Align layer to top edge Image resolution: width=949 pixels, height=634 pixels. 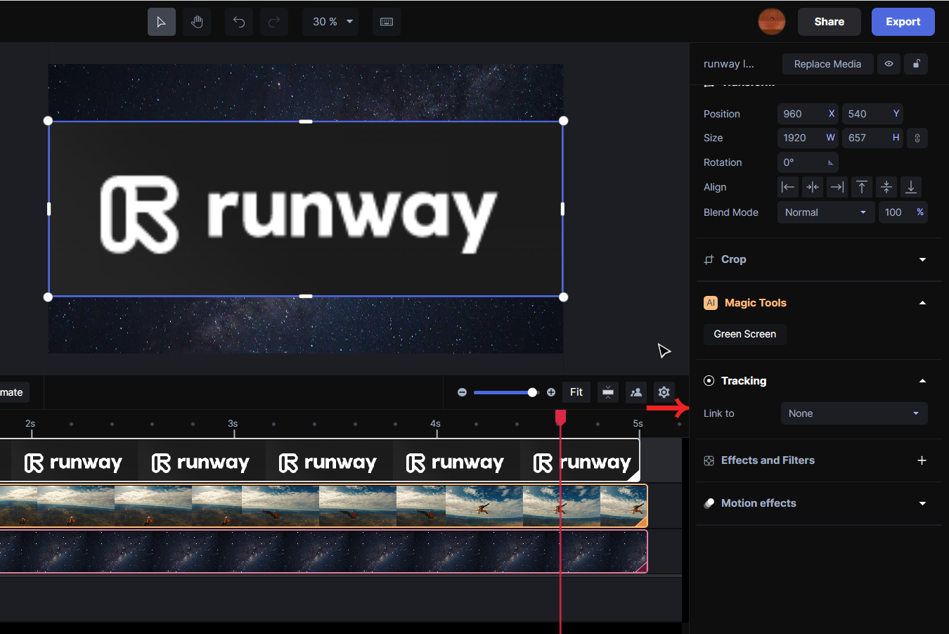pyautogui.click(x=862, y=187)
